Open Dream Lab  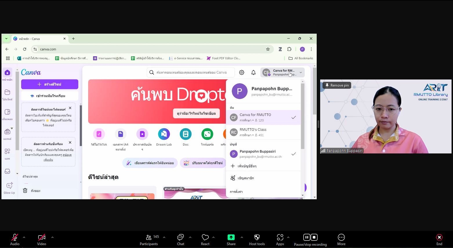pos(164,134)
